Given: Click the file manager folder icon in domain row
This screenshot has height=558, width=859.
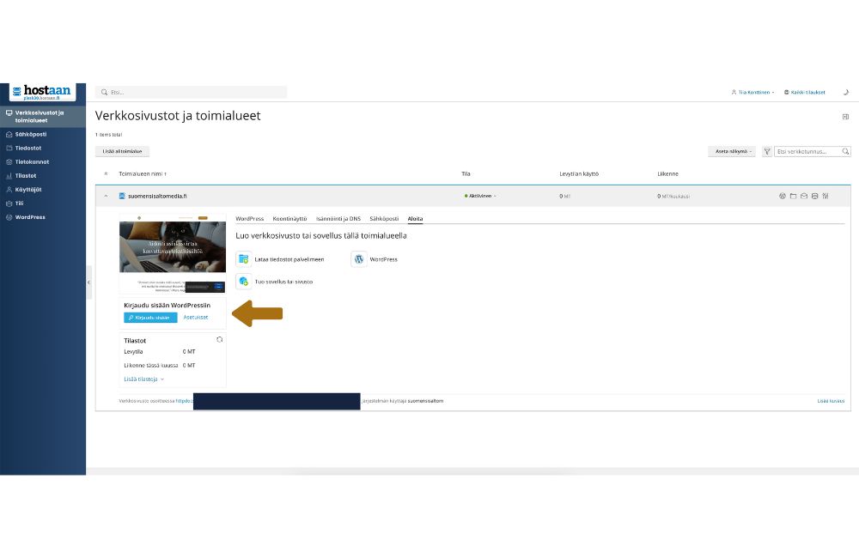Looking at the screenshot, I should tap(793, 196).
